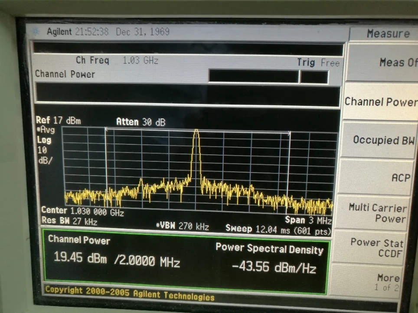
Task: Click the #VBW 270 kHz readout
Action: click(183, 225)
